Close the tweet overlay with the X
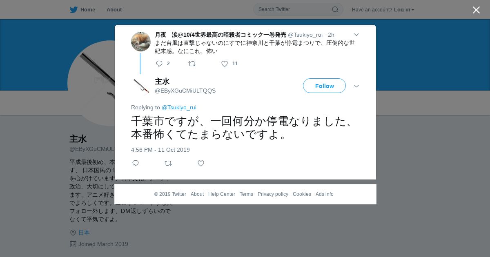Screen dimensions: 490x257 [x=476, y=10]
